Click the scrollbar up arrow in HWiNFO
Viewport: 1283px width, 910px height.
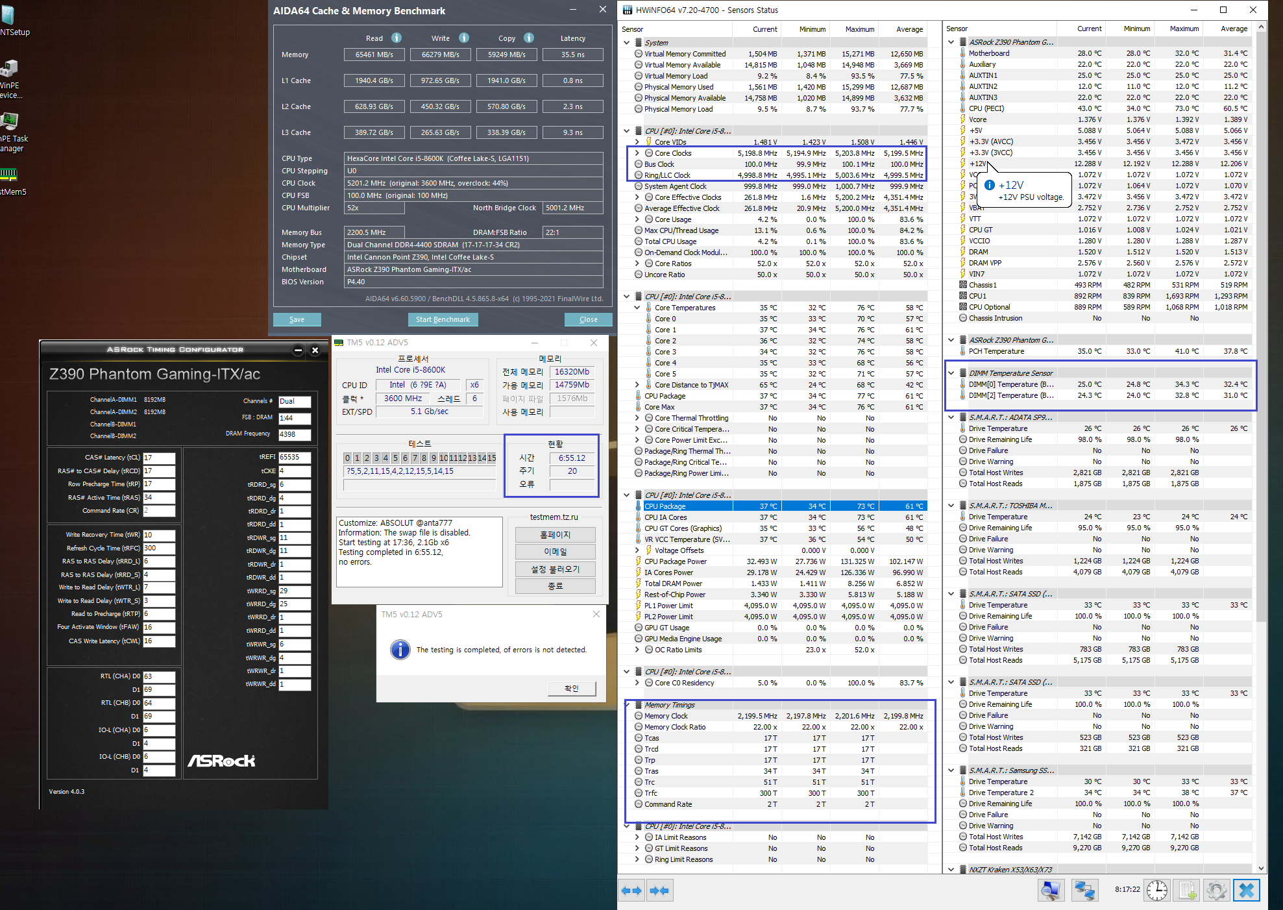(1262, 27)
